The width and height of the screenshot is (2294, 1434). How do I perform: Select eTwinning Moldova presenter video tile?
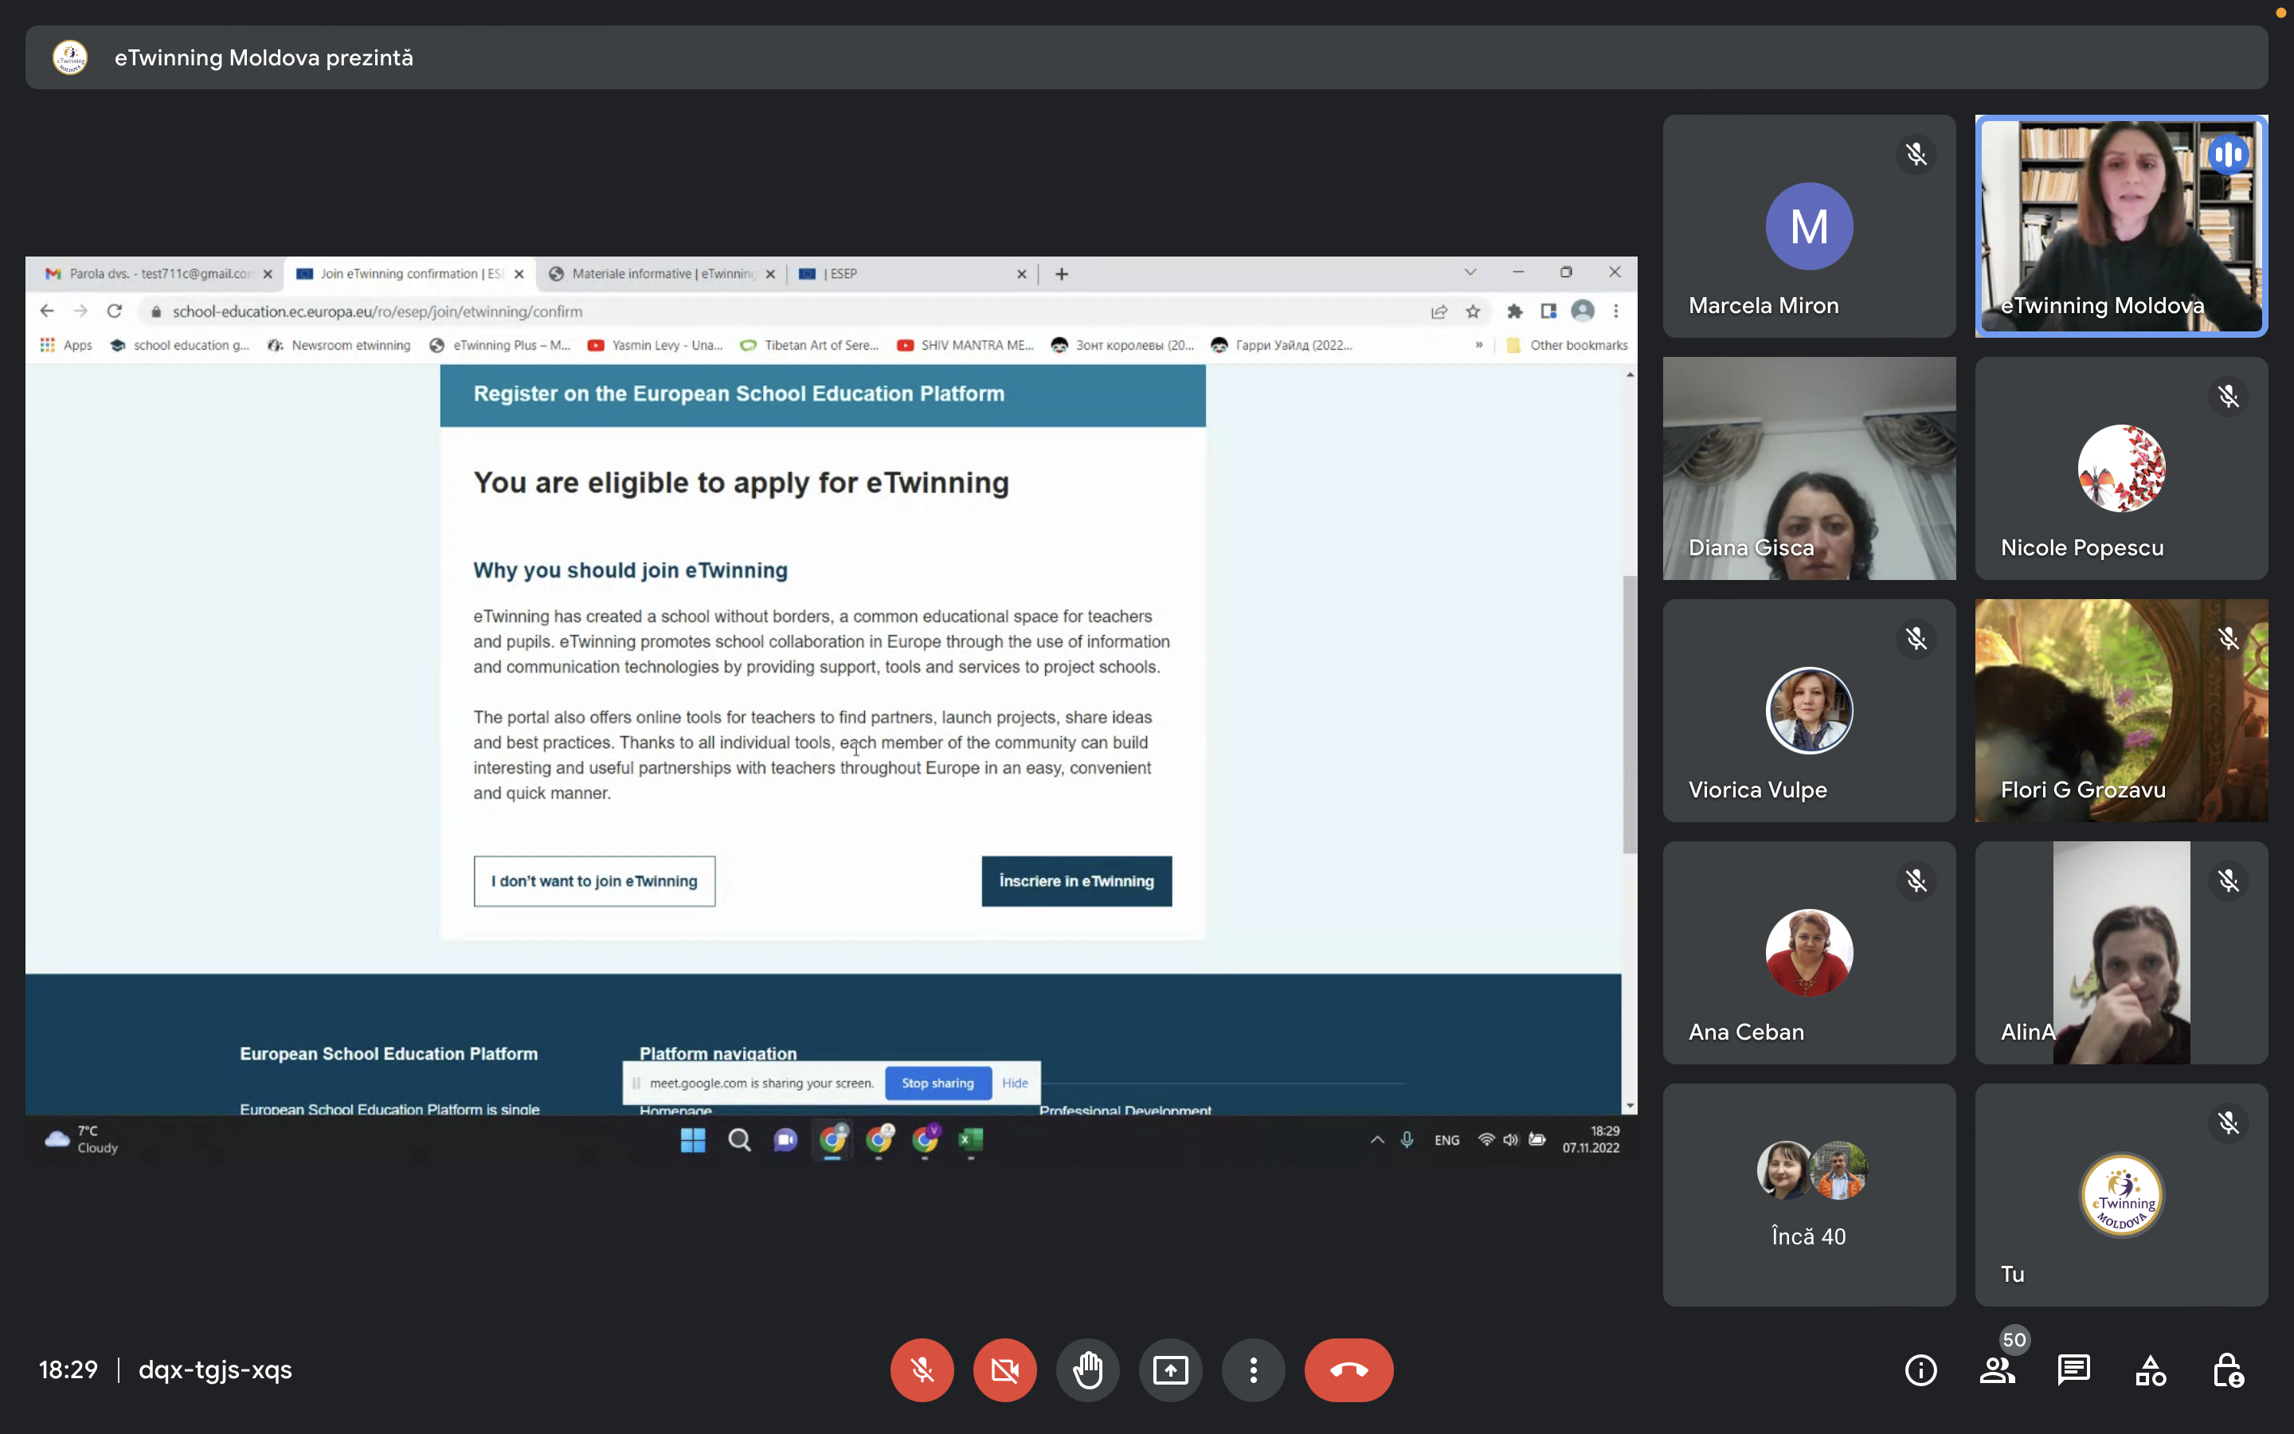tap(2121, 225)
